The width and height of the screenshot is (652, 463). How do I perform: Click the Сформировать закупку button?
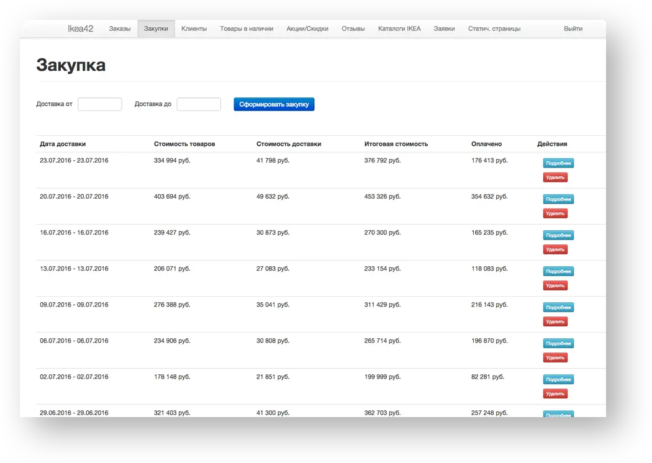(274, 104)
